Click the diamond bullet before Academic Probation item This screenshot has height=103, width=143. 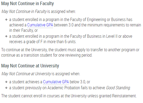click(x=6, y=88)
